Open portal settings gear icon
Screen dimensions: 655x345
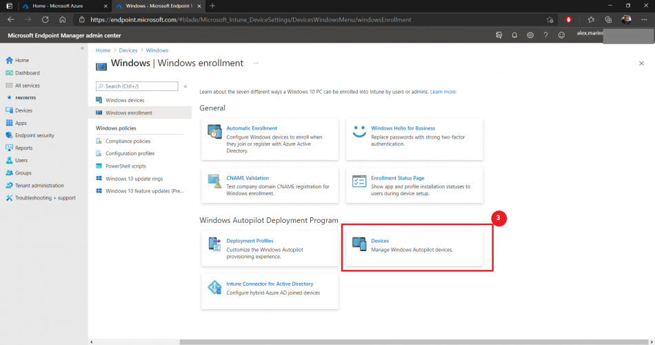[530, 36]
